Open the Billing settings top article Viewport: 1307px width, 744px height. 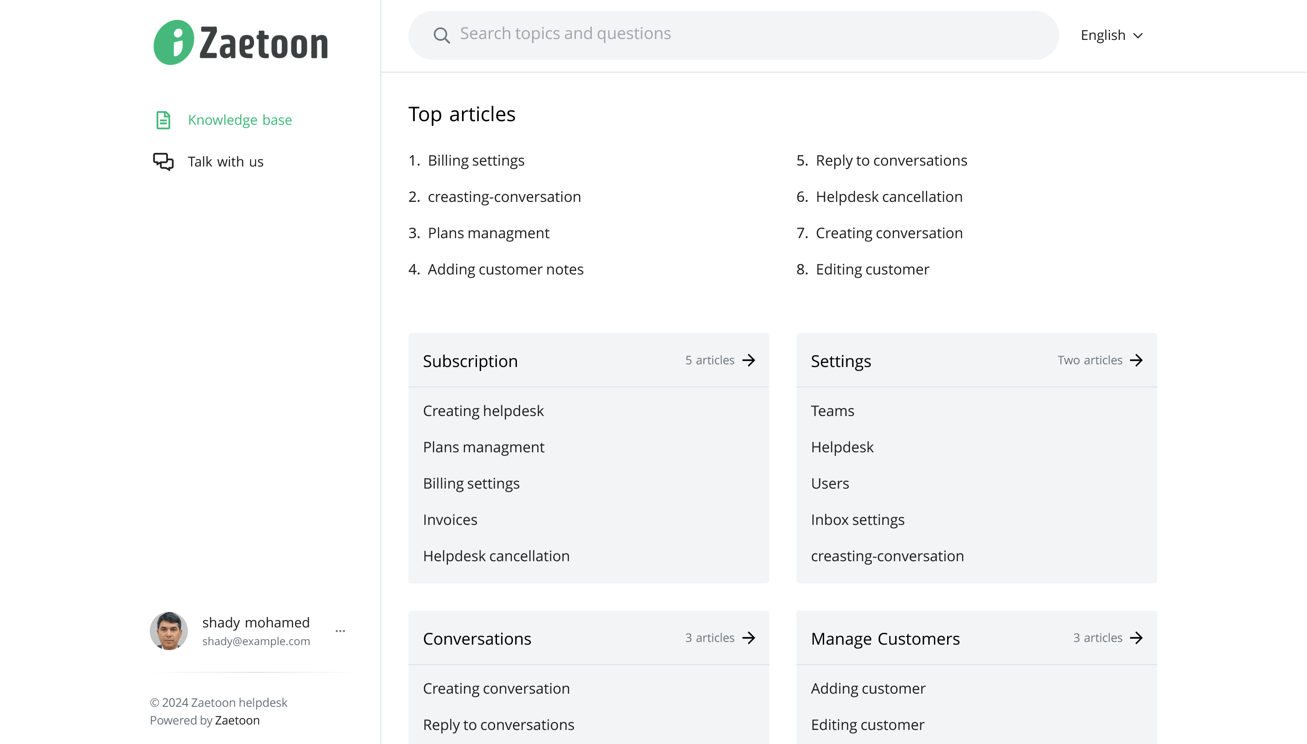(x=476, y=161)
